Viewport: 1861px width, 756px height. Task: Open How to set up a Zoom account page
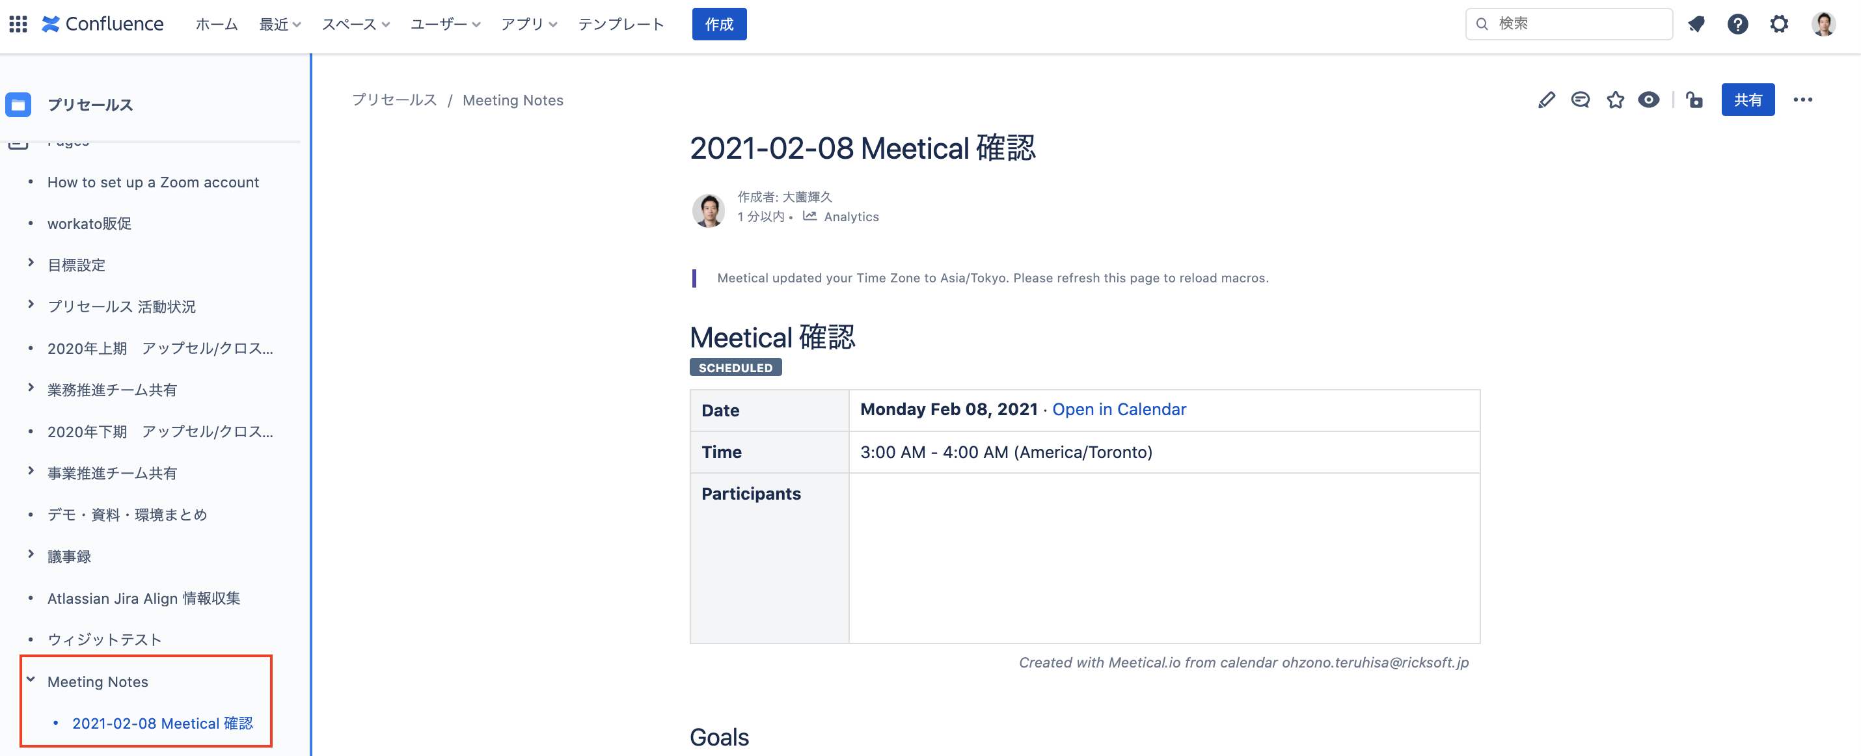(x=153, y=182)
